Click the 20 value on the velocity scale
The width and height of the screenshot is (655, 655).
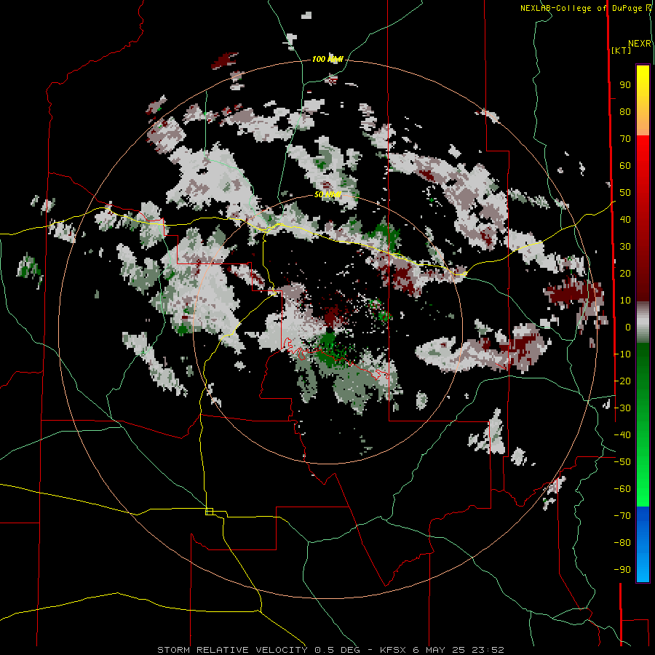625,274
